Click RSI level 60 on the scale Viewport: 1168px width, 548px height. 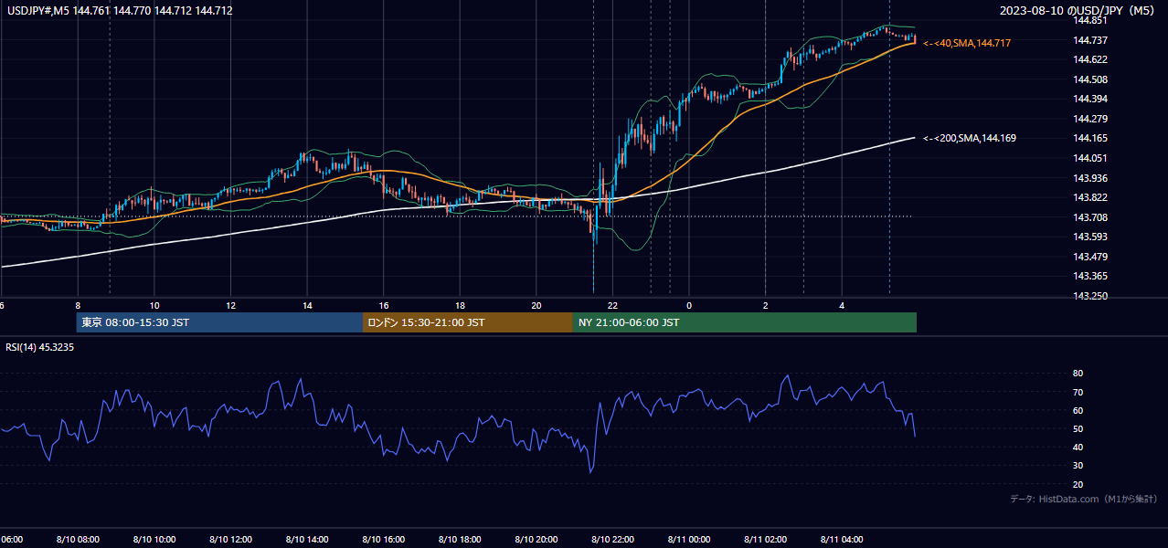tap(1078, 410)
